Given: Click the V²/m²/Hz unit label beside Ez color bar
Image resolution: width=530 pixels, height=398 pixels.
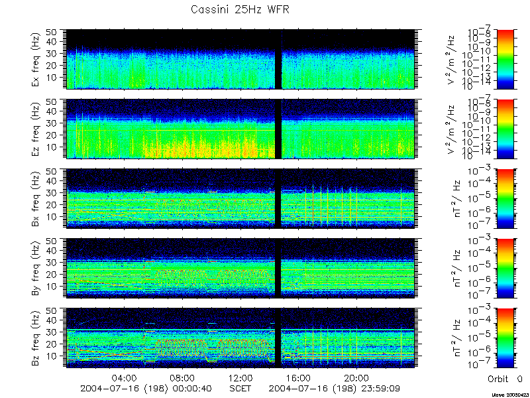Looking at the screenshot, I should 452,129.
